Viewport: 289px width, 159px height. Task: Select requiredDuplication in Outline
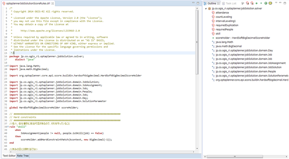(227, 25)
